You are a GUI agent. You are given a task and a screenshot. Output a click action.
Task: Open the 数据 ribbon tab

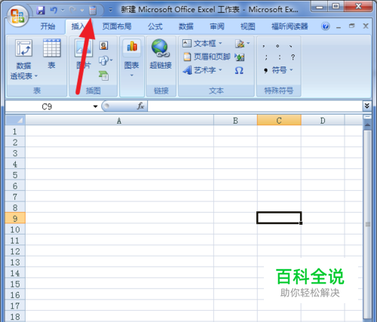coord(186,26)
